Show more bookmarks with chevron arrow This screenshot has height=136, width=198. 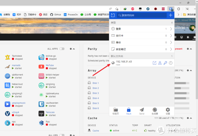pos(178,15)
